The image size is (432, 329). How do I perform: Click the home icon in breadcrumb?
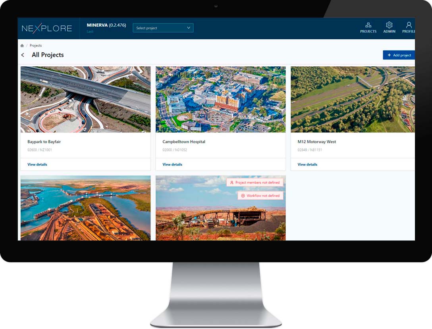click(x=22, y=46)
